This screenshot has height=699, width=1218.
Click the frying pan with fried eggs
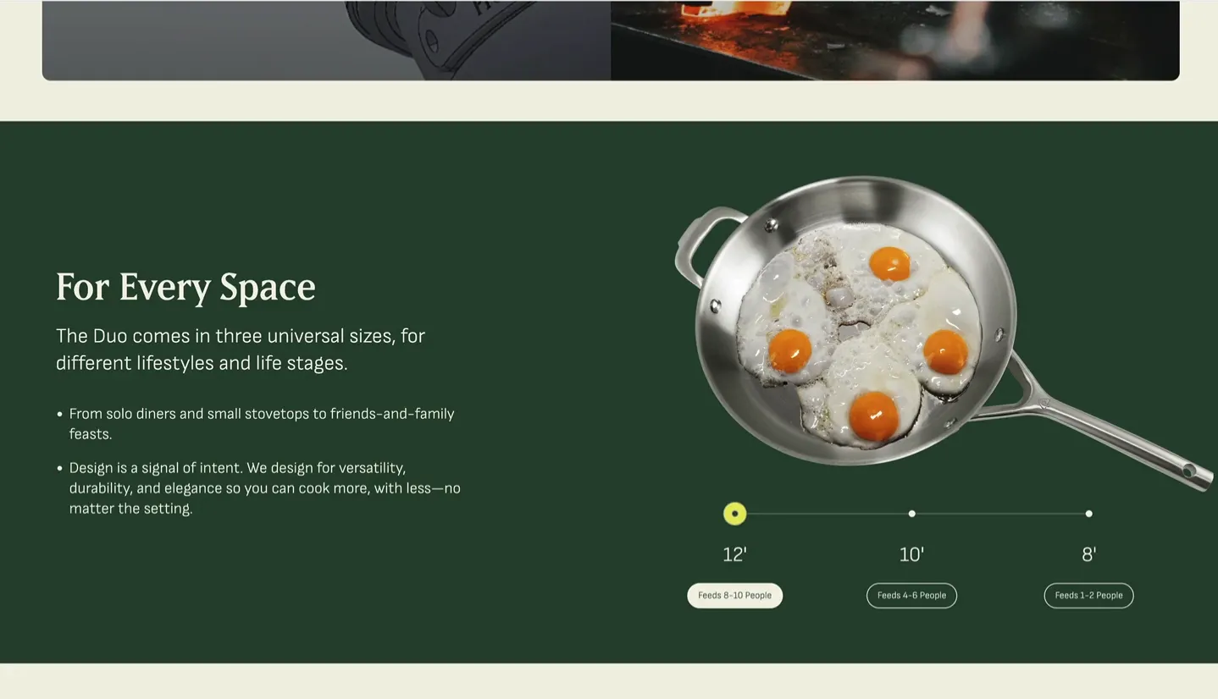855,322
